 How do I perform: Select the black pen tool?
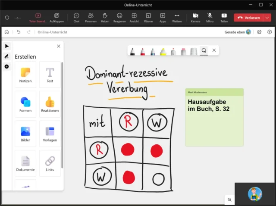tap(132, 51)
